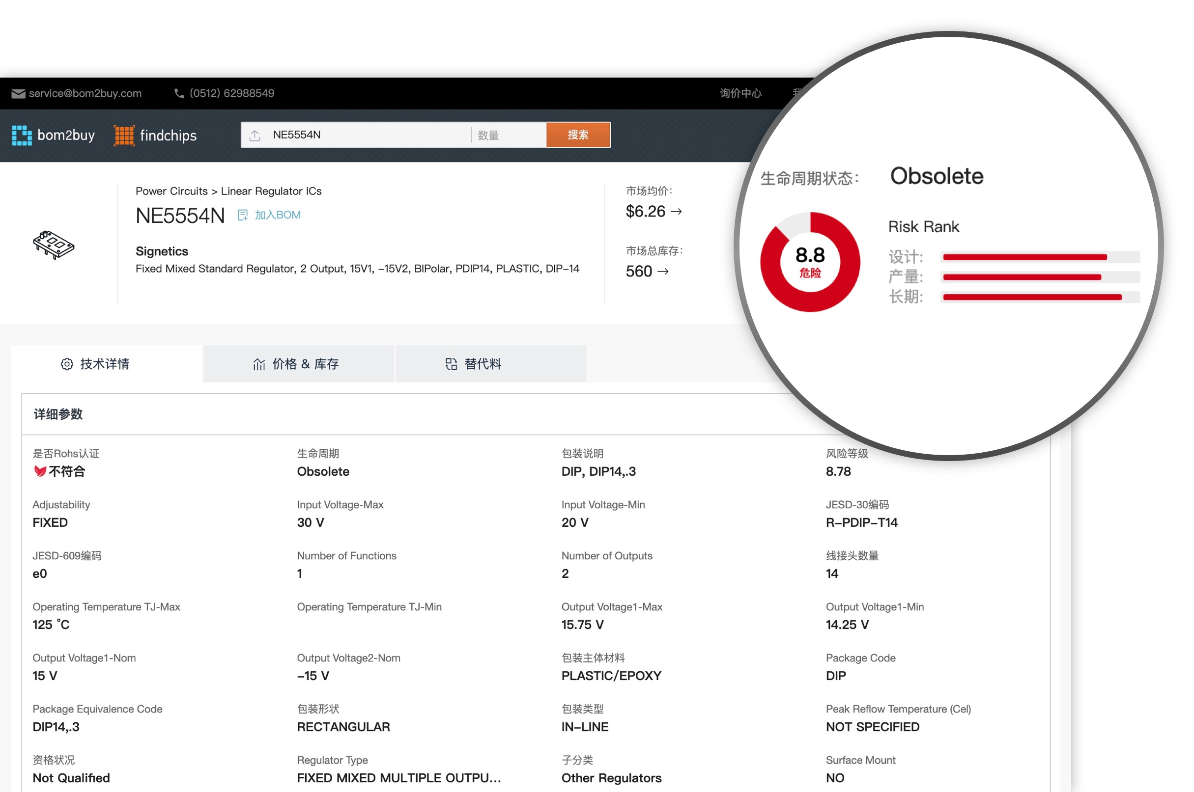Click the 加入BOM link
Image resolution: width=1194 pixels, height=792 pixels.
278,215
